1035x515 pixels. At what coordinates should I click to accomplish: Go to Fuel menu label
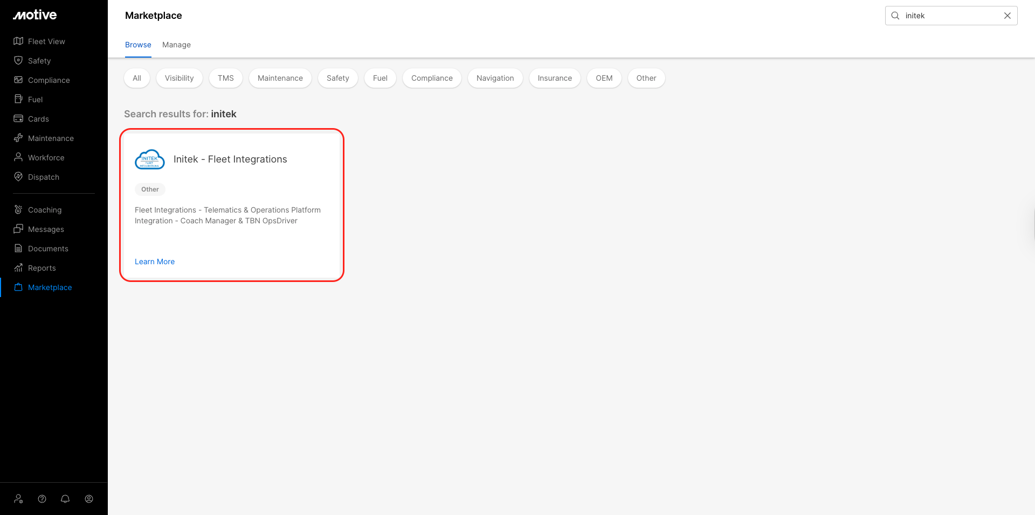pos(35,100)
